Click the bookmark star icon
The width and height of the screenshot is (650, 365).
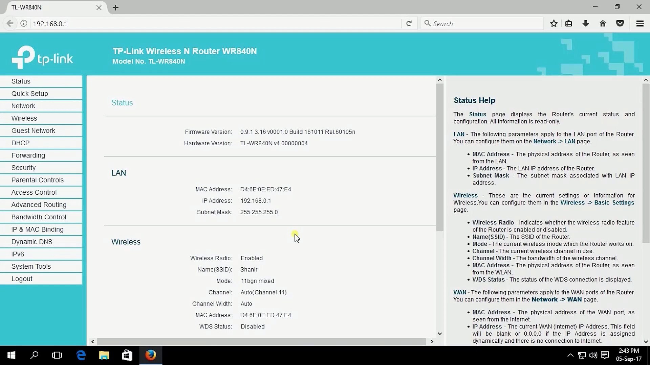(x=554, y=24)
